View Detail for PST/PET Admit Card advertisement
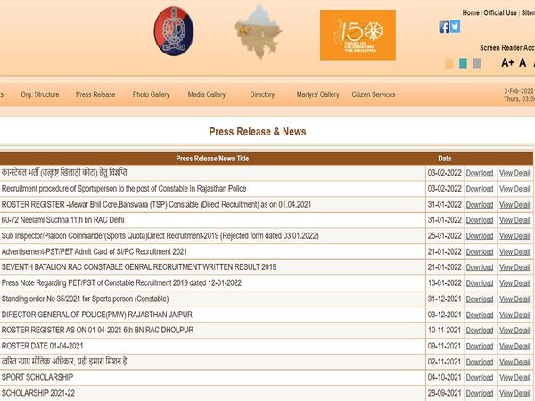535x401 pixels. (x=514, y=251)
